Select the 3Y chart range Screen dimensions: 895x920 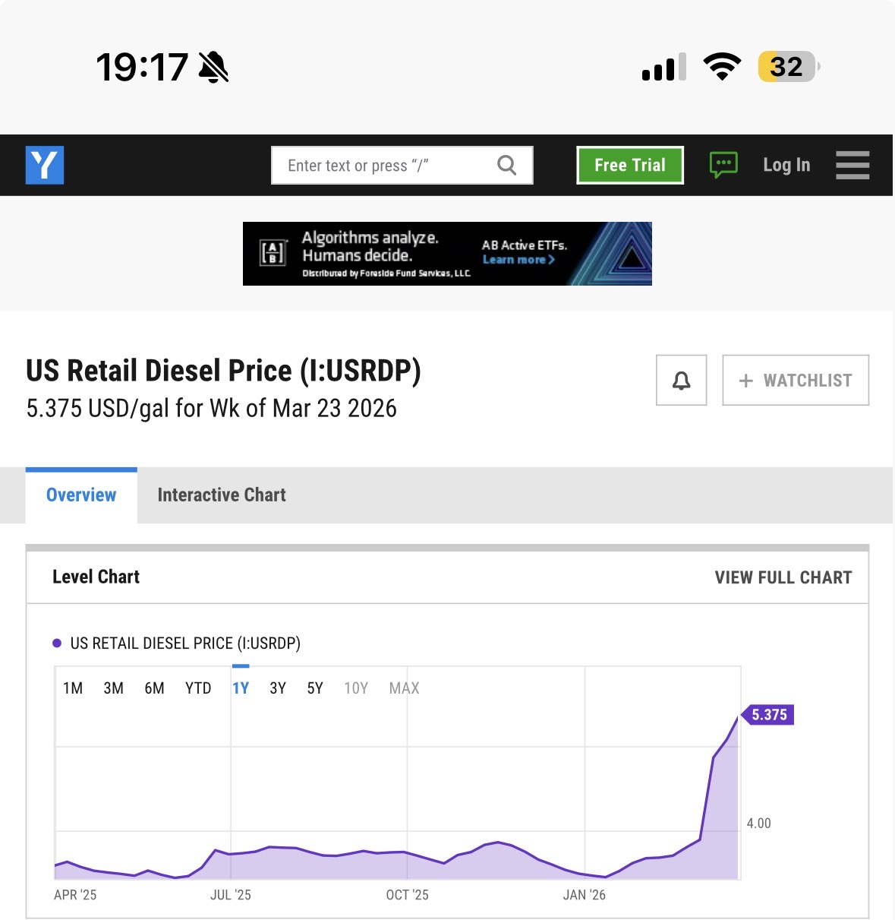coord(278,688)
